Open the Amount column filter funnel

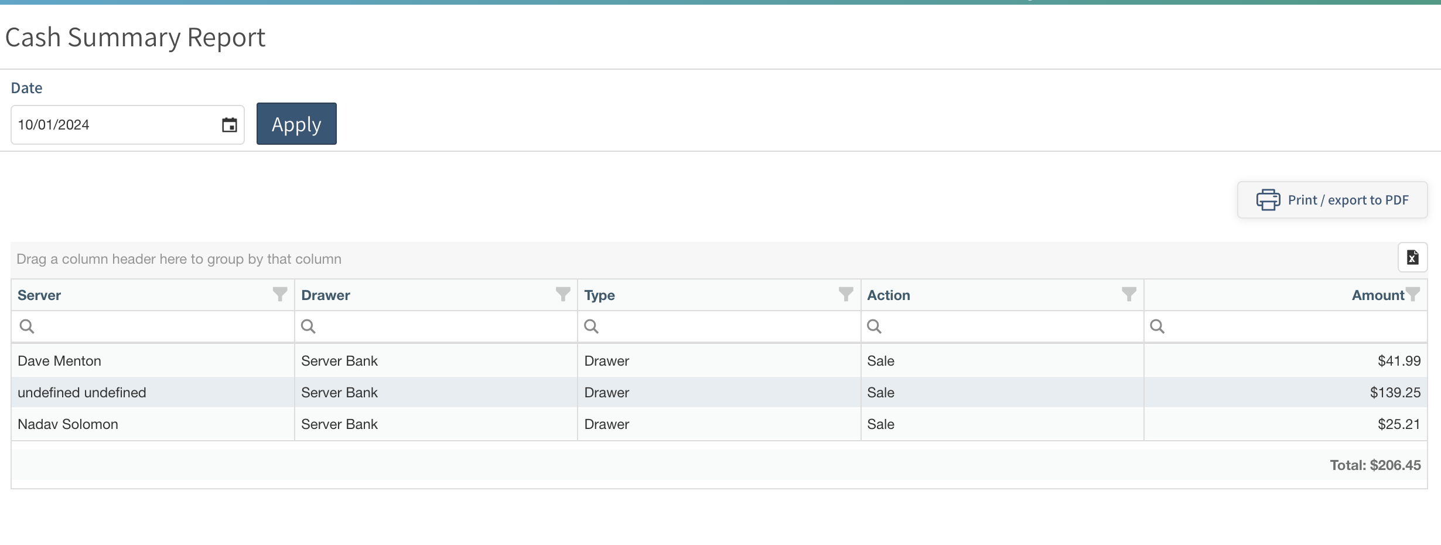1413,294
